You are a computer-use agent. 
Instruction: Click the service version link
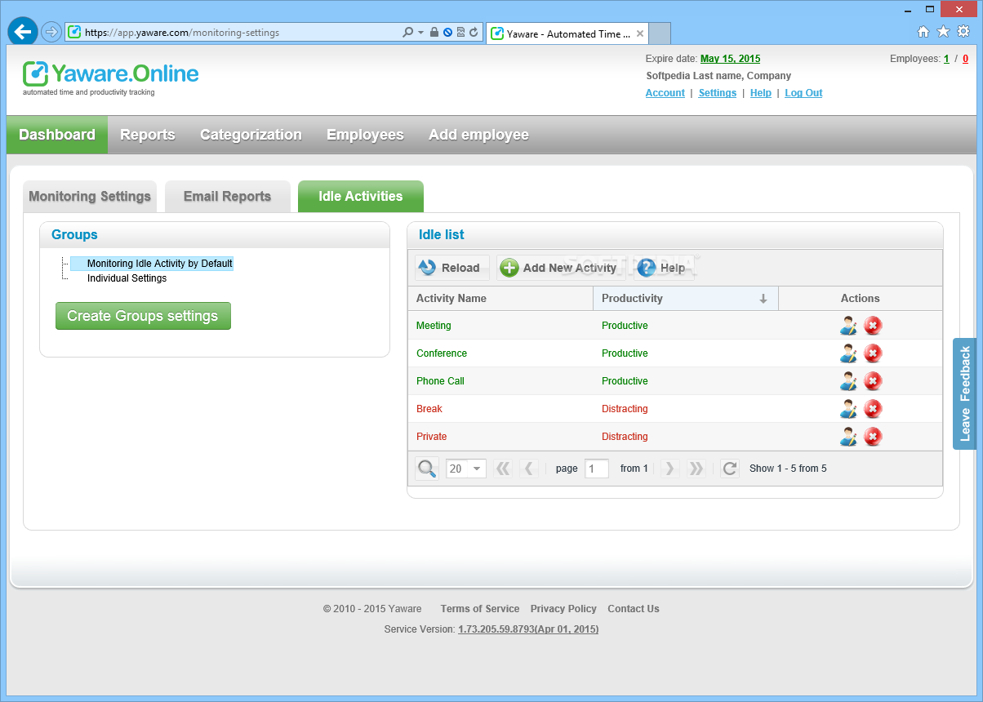(528, 629)
